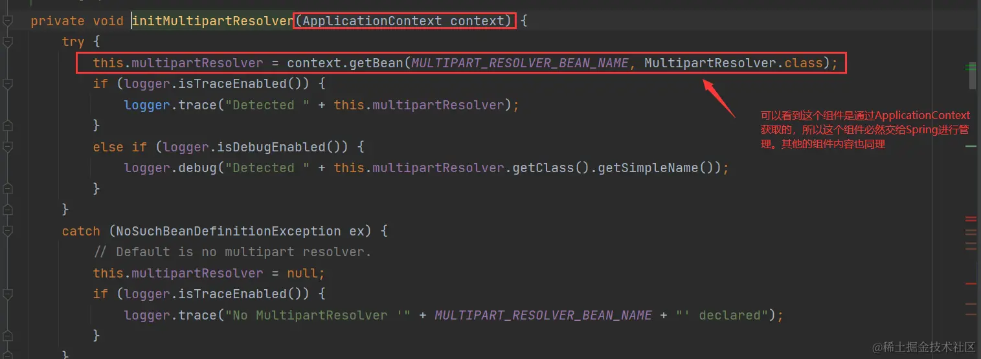
Task: Click MULTIPART_RESOLVER_BEAN_NAME in the getBean call
Action: click(520, 63)
